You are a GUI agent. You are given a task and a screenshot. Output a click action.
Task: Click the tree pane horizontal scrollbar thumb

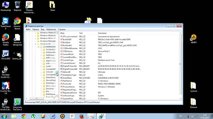click(37, 98)
